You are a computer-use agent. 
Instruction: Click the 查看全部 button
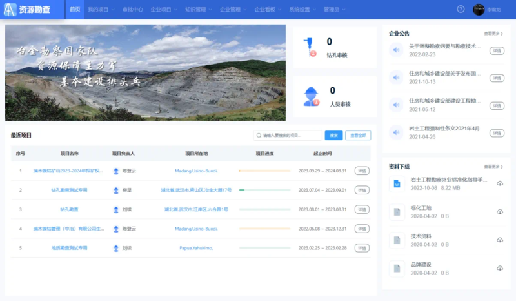click(x=358, y=135)
